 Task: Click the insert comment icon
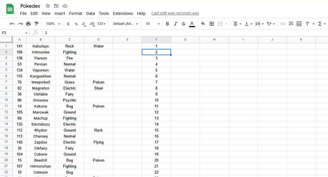(x=291, y=24)
